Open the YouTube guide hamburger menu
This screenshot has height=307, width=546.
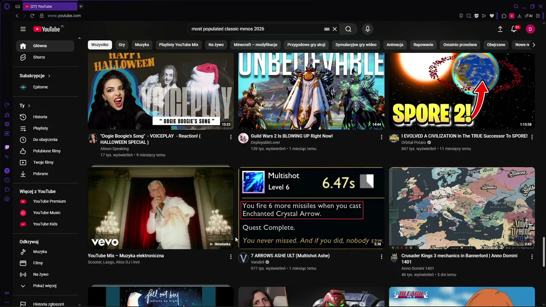pyautogui.click(x=23, y=29)
